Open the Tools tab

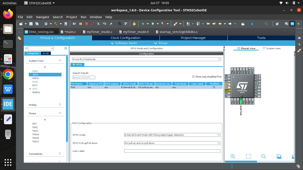point(261,38)
